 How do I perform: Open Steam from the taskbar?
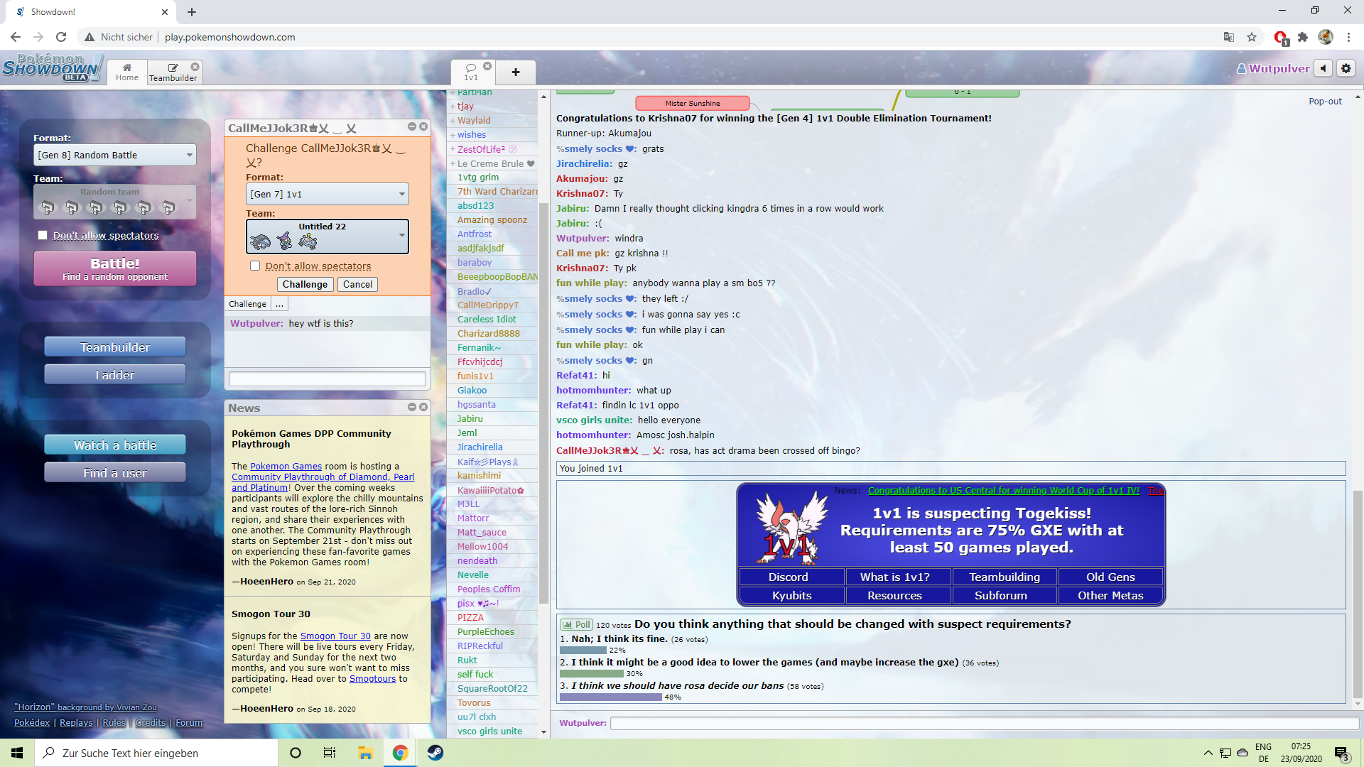(435, 753)
